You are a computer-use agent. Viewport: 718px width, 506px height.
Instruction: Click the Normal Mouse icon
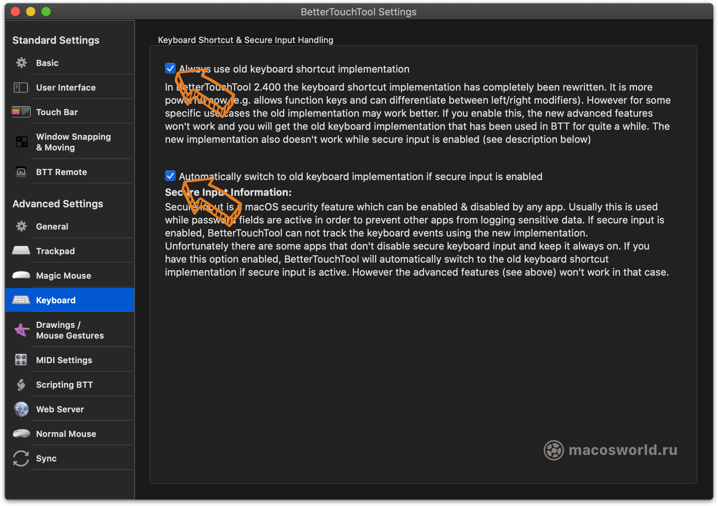[x=21, y=433]
